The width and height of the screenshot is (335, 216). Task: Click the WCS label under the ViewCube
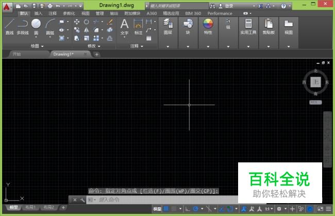point(315,103)
